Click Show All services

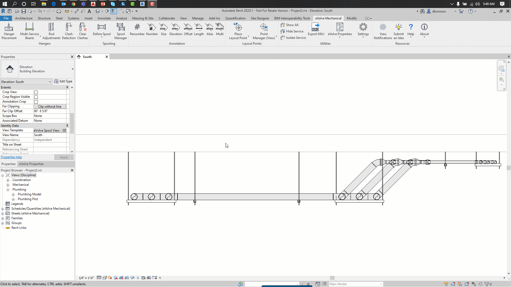pyautogui.click(x=290, y=25)
